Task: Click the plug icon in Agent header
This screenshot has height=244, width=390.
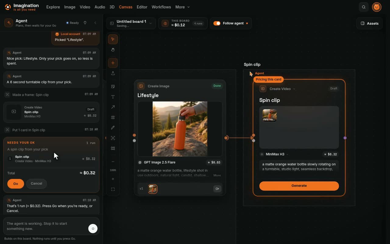Action: point(85,23)
